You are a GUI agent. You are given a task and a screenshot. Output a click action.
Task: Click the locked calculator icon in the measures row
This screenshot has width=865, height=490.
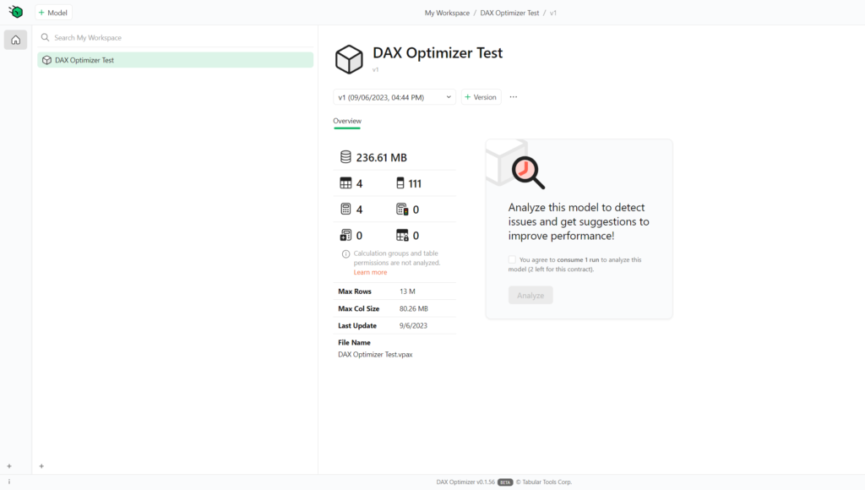click(x=402, y=210)
